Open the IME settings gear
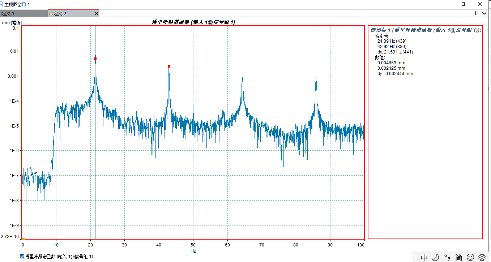This screenshot has width=491, height=262. [x=482, y=257]
